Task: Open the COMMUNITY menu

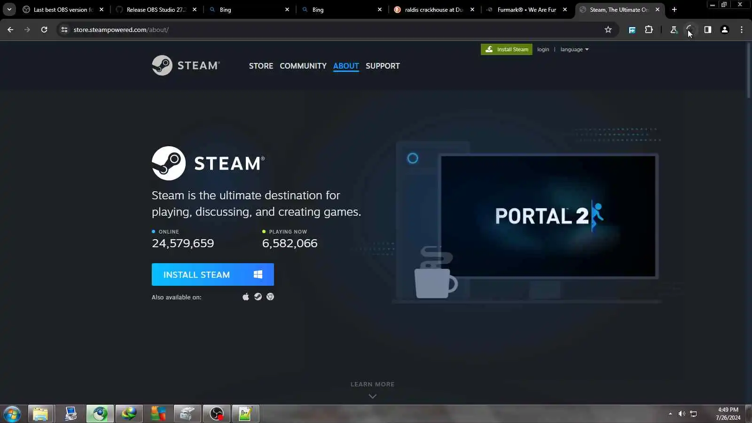Action: point(303,66)
